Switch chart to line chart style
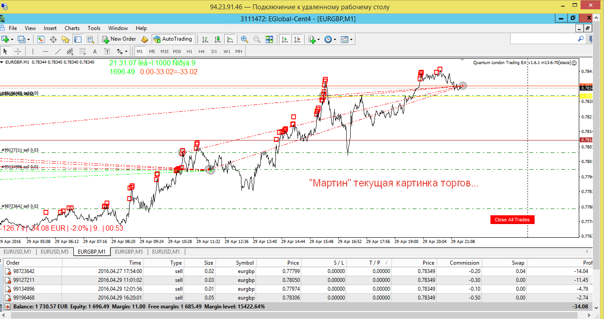The image size is (604, 319). [x=230, y=39]
